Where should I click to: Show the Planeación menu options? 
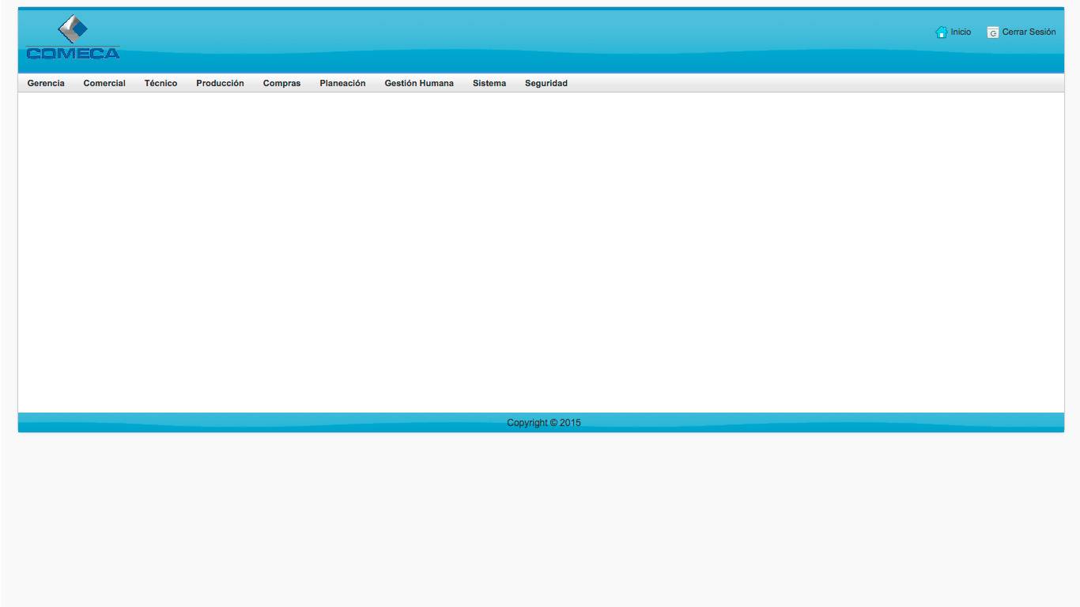click(342, 83)
